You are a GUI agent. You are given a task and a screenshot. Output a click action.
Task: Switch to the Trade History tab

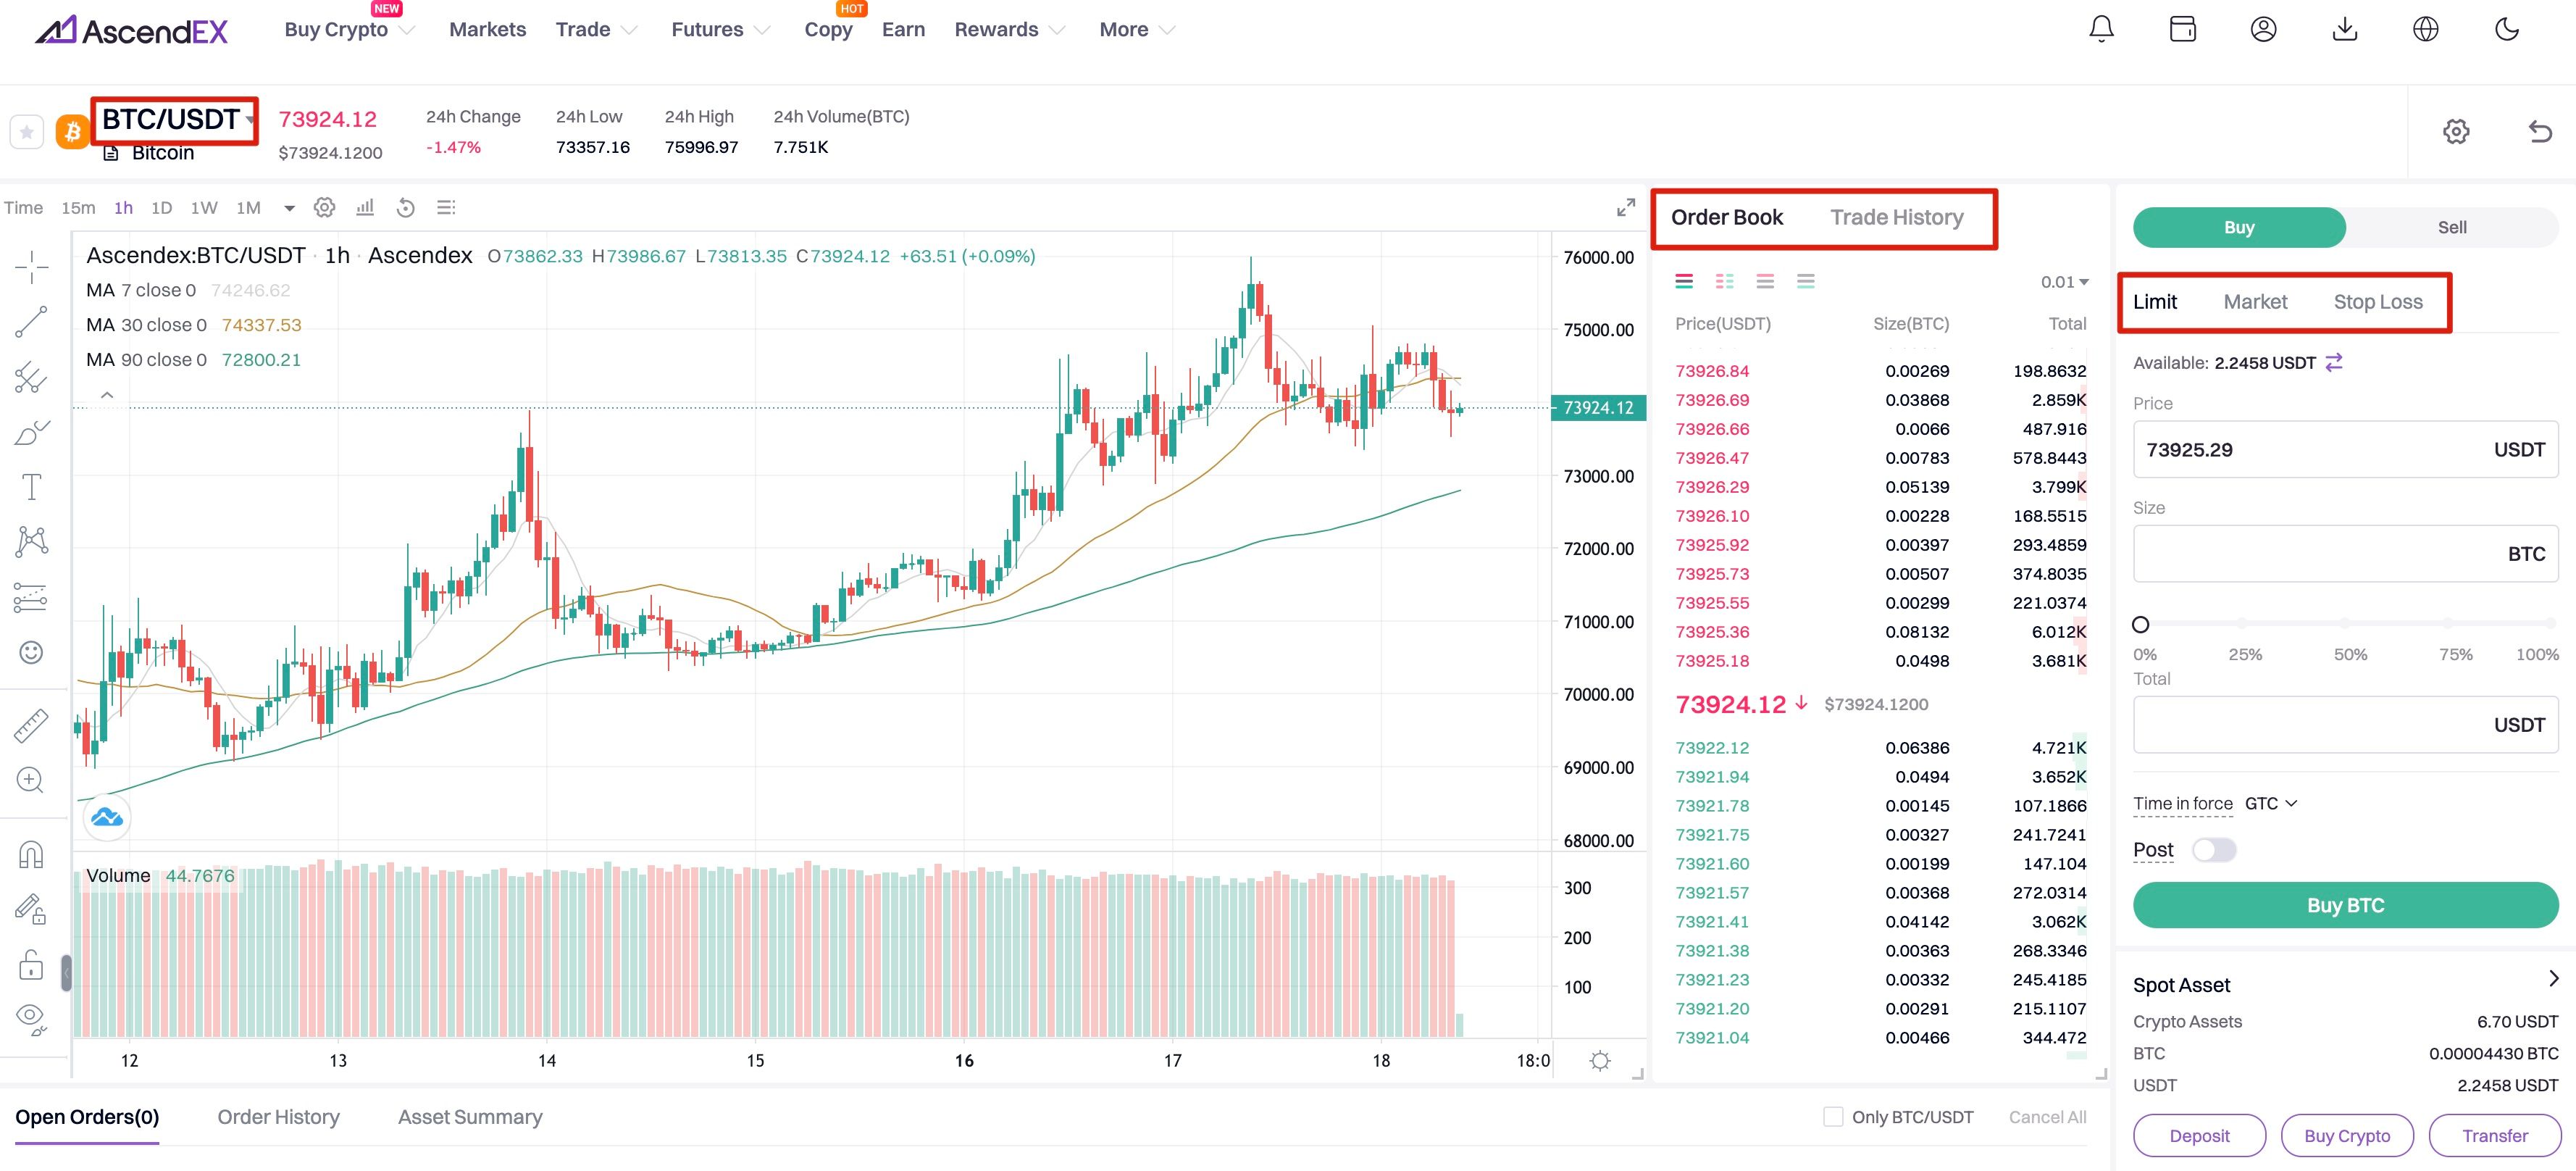click(1896, 218)
